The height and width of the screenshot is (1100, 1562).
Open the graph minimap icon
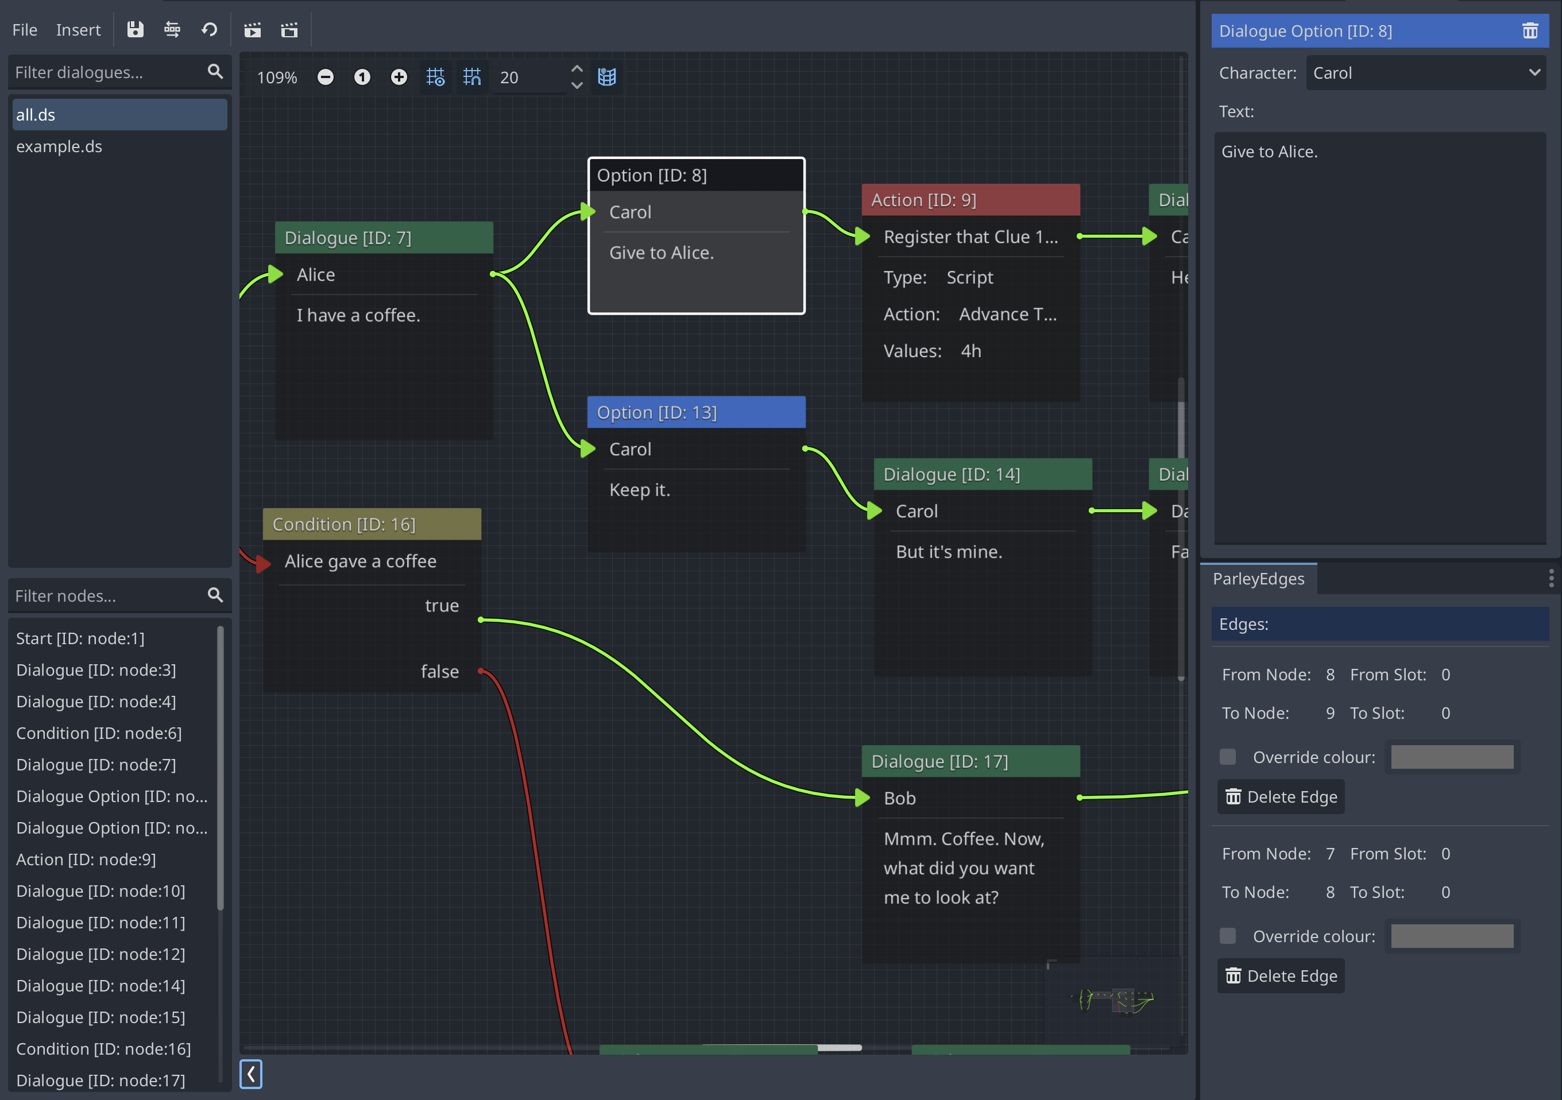[606, 77]
